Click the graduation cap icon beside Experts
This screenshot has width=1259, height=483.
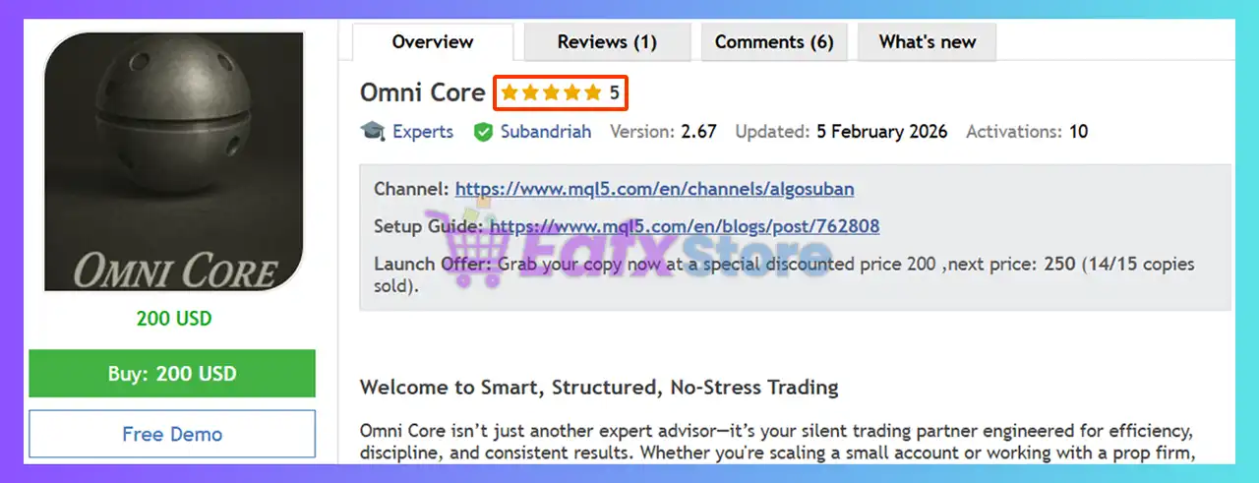click(x=373, y=132)
